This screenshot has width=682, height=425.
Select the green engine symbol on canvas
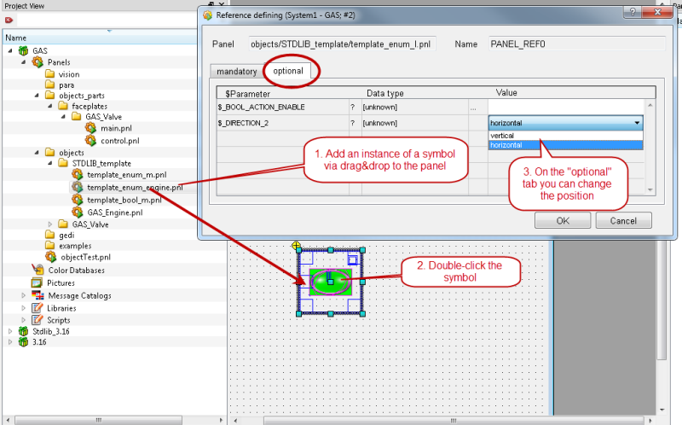tap(329, 281)
